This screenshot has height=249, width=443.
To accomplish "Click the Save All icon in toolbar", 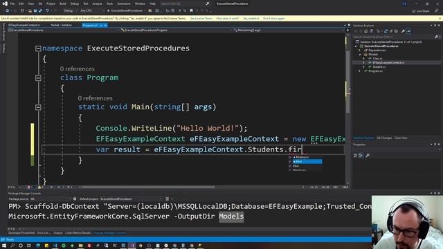I will point(40,11).
